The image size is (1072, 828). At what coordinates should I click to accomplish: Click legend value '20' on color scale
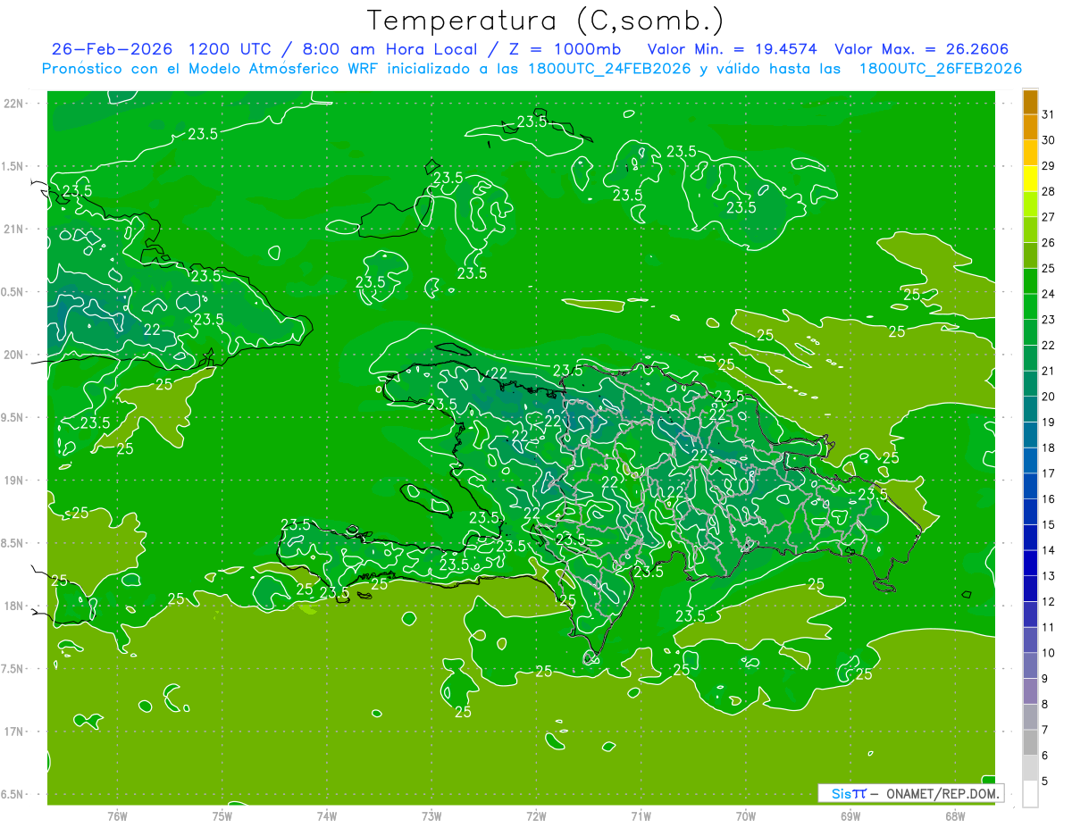1049,397
